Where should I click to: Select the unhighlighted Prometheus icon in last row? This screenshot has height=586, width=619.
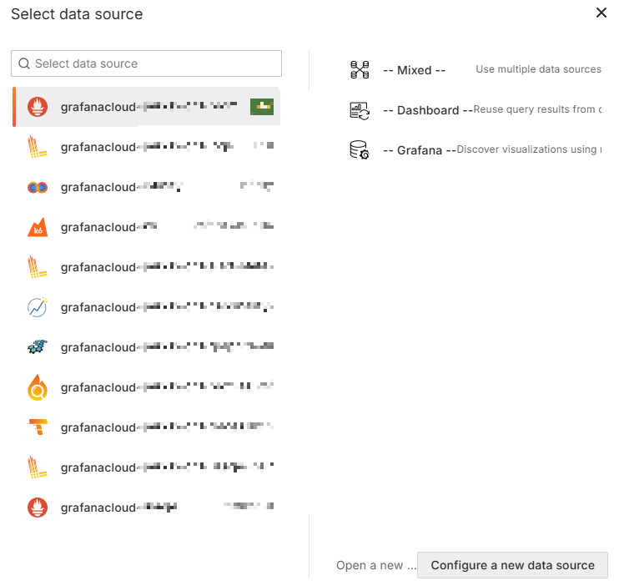click(x=38, y=508)
